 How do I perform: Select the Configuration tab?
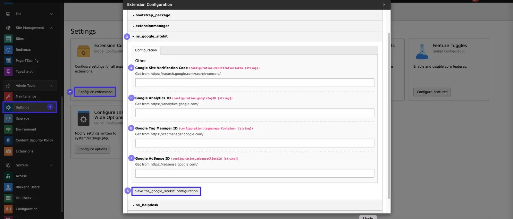tap(146, 50)
